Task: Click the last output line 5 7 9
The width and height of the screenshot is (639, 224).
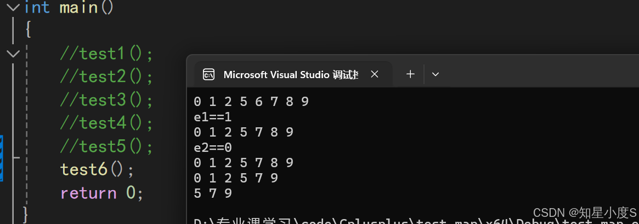Action: [x=213, y=193]
